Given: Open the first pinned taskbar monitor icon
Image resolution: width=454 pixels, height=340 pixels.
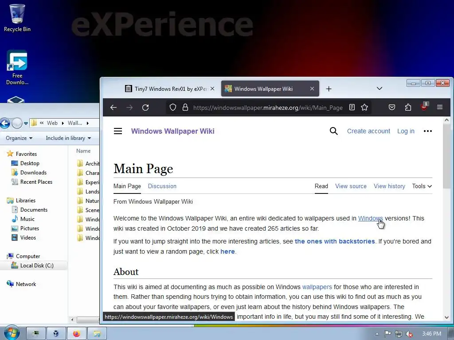Looking at the screenshot, I should 36,334.
